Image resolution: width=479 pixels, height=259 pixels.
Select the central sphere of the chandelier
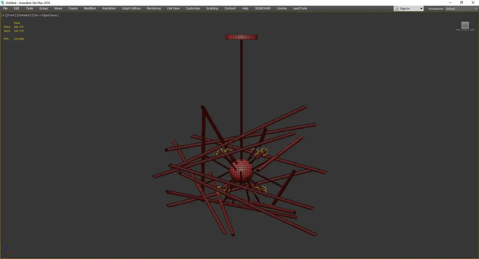241,171
